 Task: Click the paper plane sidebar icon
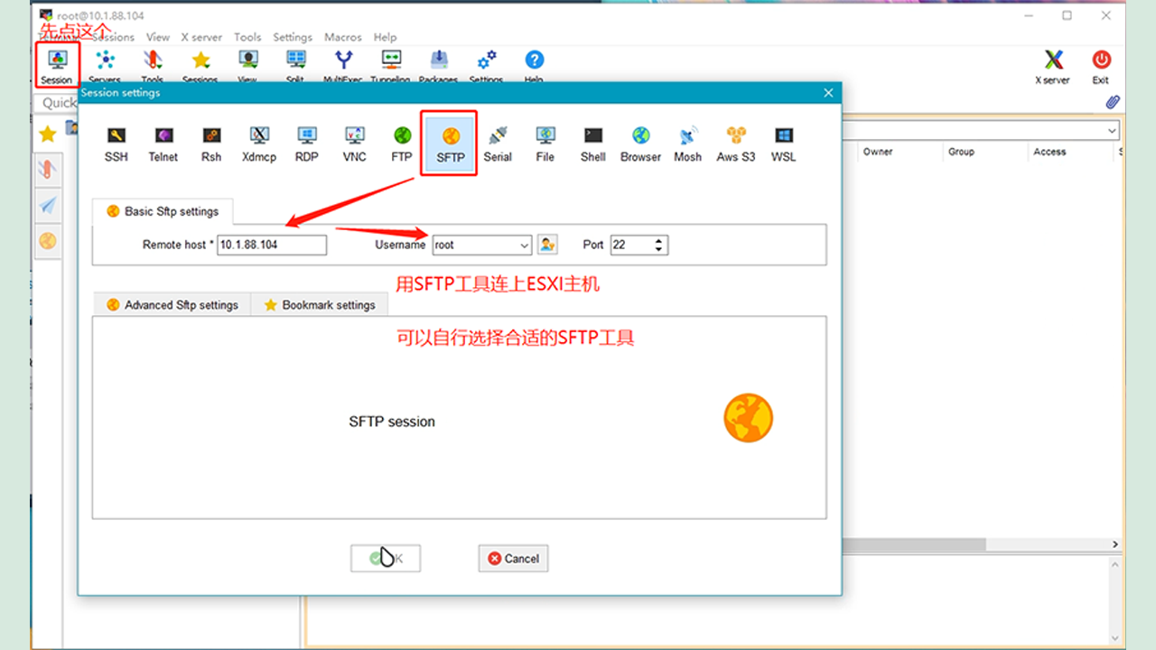48,205
